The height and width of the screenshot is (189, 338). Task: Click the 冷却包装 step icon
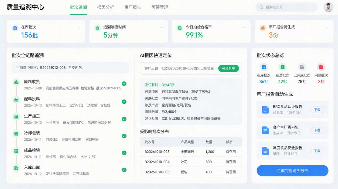pyautogui.click(x=16, y=133)
